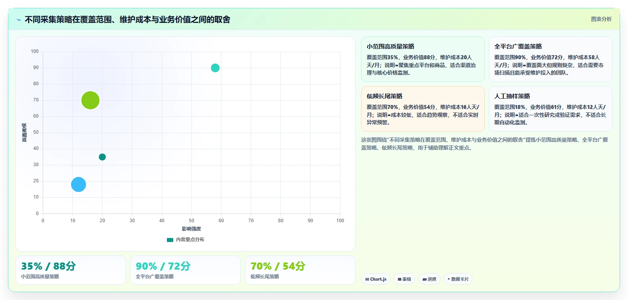Image resolution: width=628 pixels, height=300 pixels.
Task: Open the 小范围高质量策略 info card
Action: coord(423,59)
